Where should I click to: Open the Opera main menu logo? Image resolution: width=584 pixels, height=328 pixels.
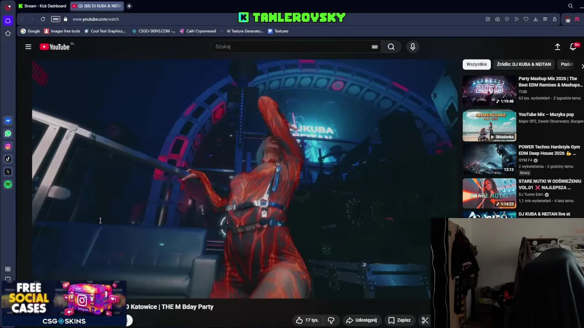pyautogui.click(x=8, y=7)
